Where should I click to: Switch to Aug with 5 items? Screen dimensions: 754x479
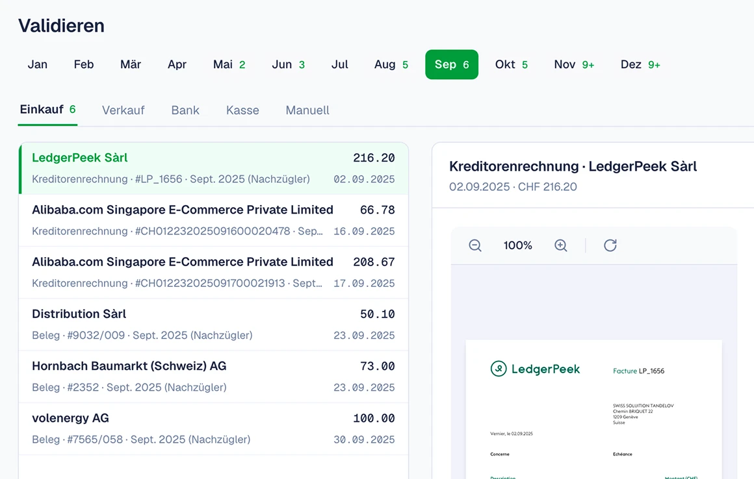[391, 64]
